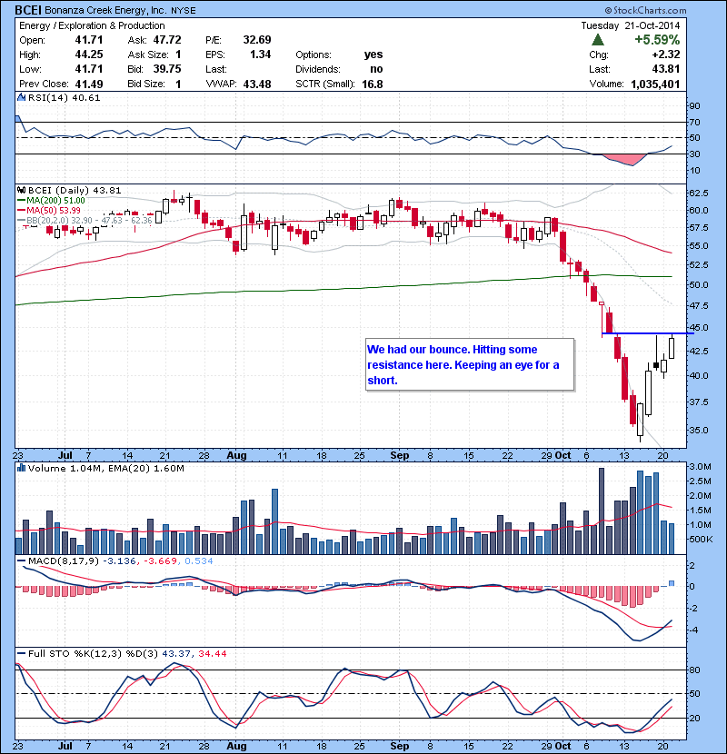Screen dimensions: 727x754
Task: Click the blue annotation about resistance
Action: pos(470,364)
